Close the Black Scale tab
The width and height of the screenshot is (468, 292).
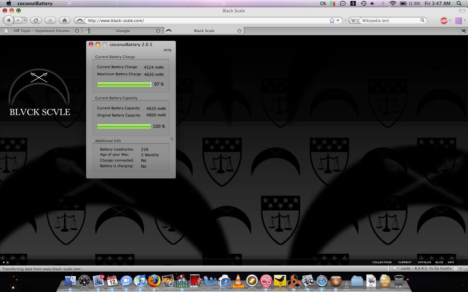(240, 31)
